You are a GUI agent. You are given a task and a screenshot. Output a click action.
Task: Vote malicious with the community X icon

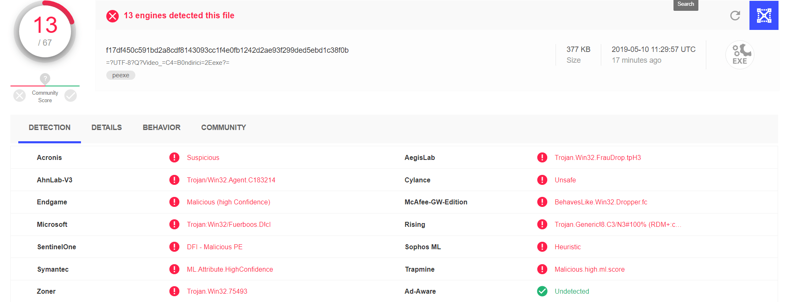pyautogui.click(x=20, y=96)
